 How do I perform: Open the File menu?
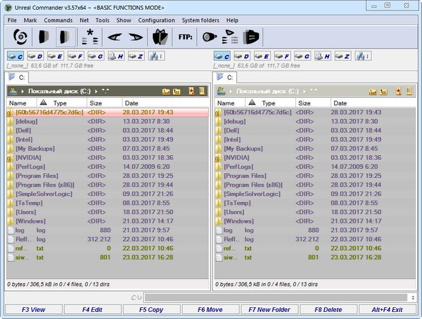tap(12, 20)
